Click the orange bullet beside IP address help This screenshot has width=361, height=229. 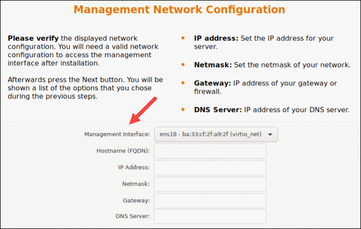(x=183, y=39)
